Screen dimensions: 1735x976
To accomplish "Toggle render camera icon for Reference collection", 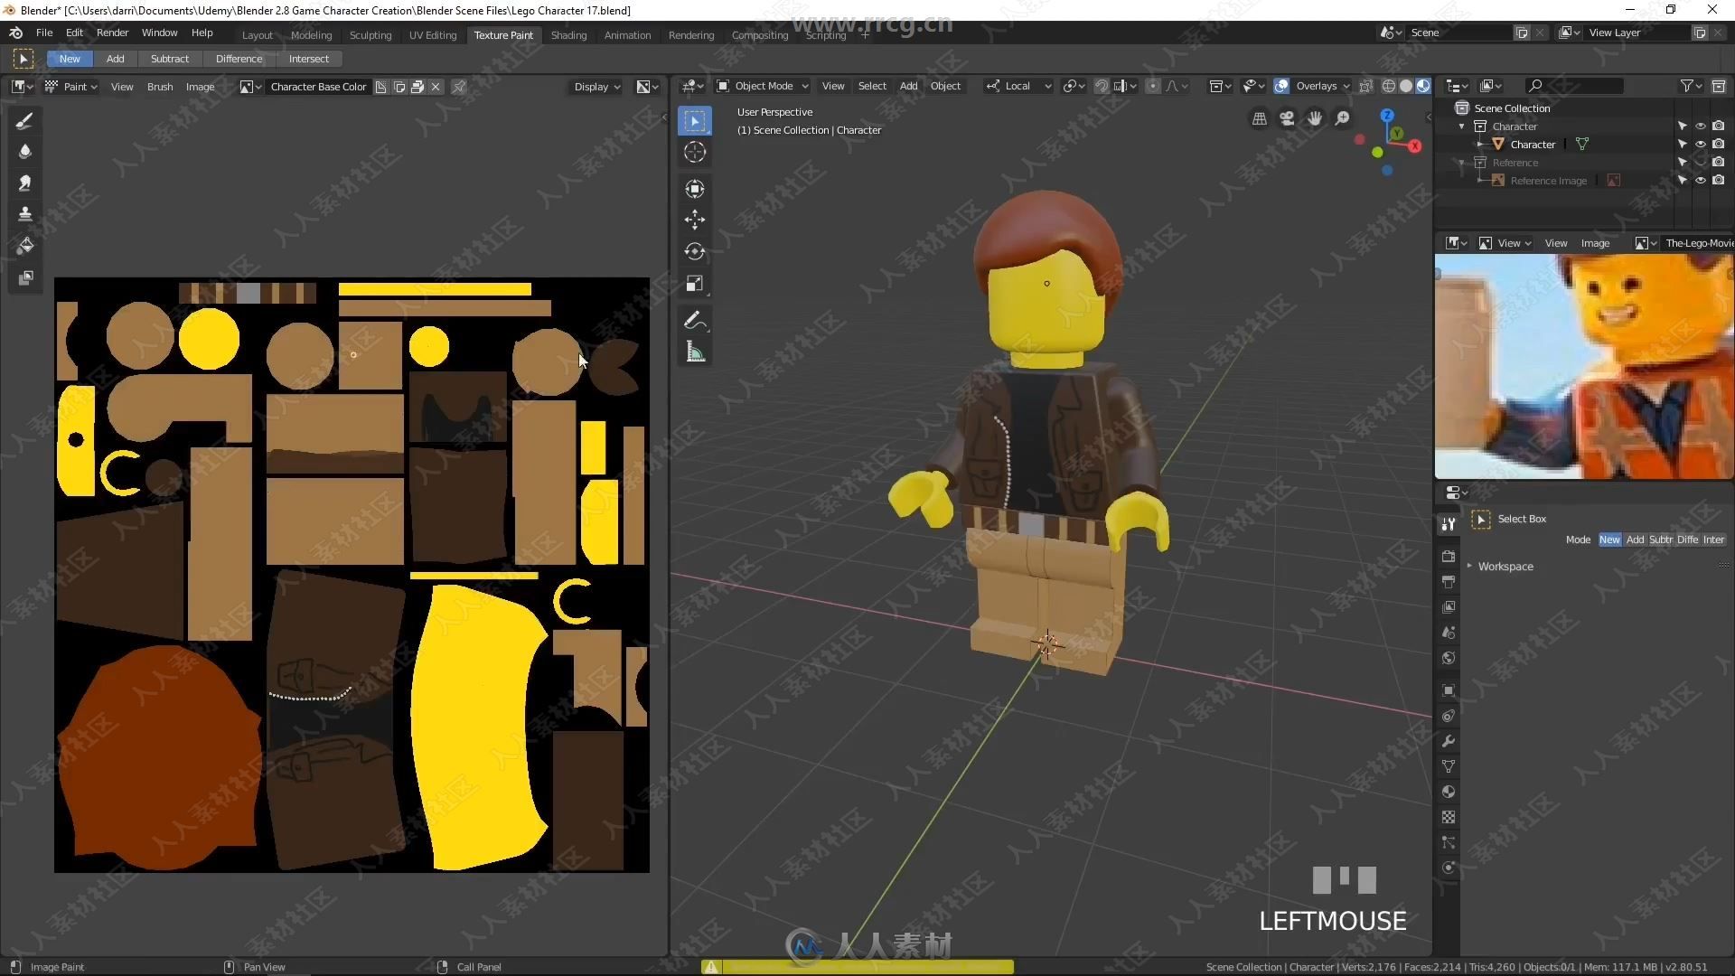I will coord(1718,163).
